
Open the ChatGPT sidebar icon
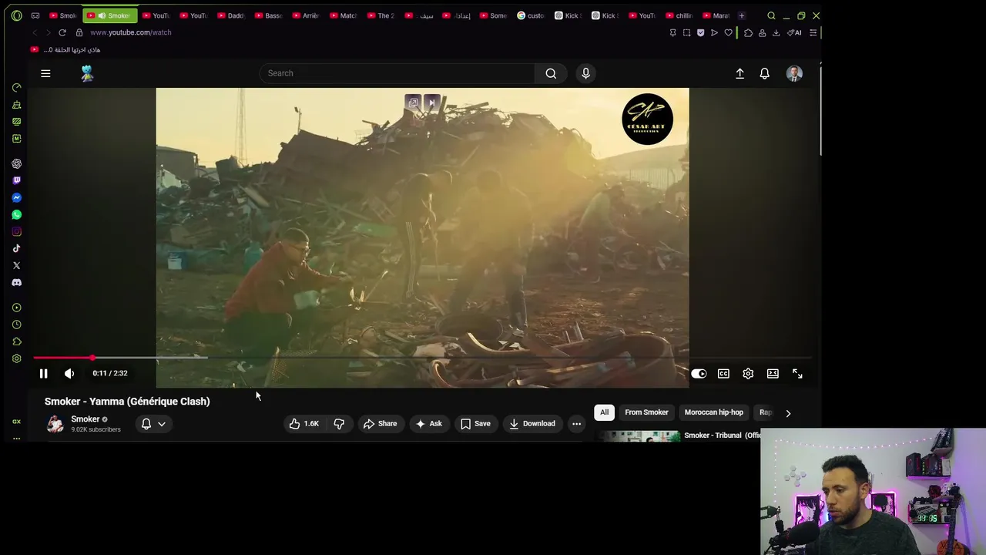(x=16, y=163)
